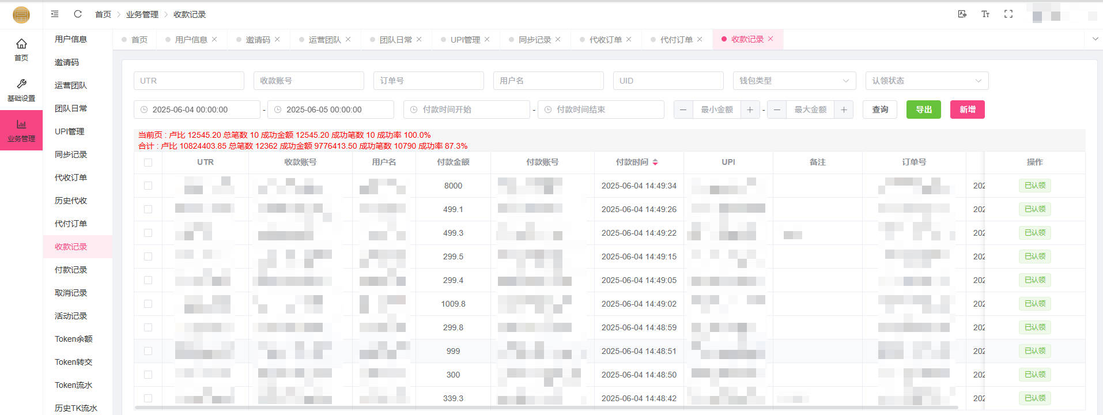
Task: Sort table by 付款时间 column arrow
Action: pyautogui.click(x=655, y=163)
